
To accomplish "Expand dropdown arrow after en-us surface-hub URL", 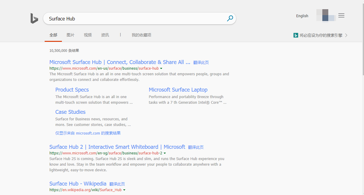I will [161, 68].
